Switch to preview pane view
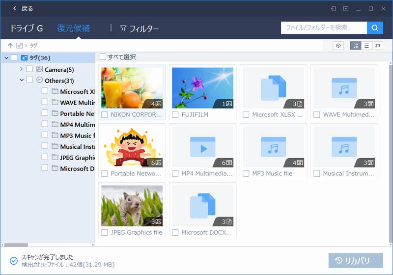393x275 pixels. (x=378, y=46)
